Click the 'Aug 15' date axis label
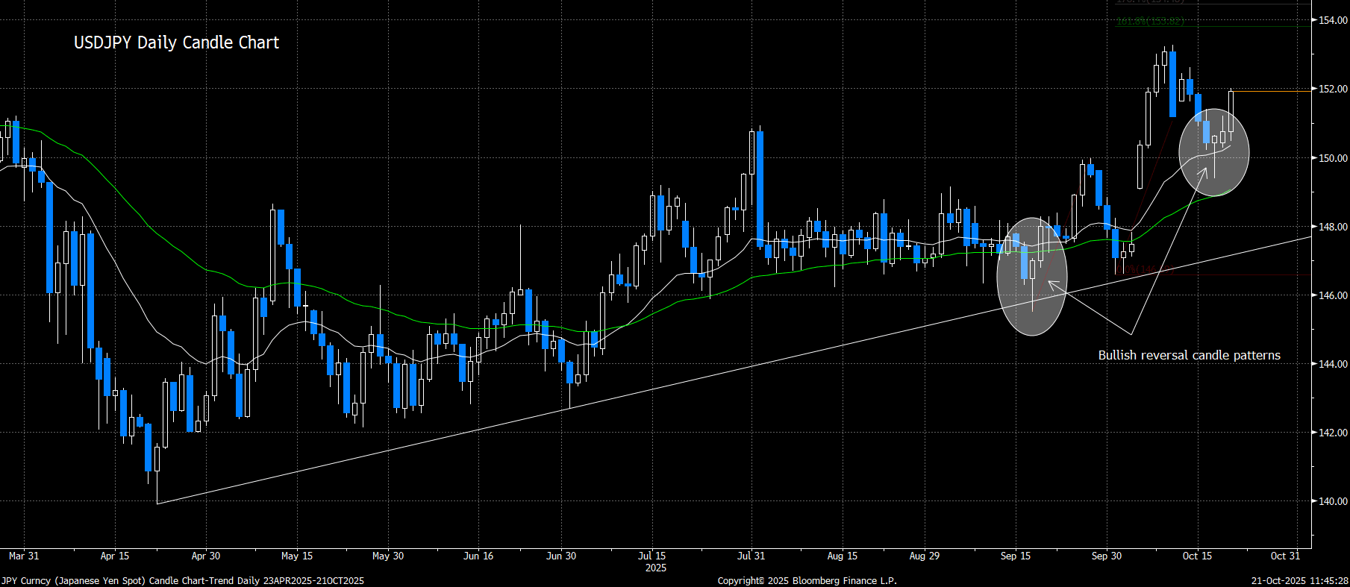 coord(843,556)
